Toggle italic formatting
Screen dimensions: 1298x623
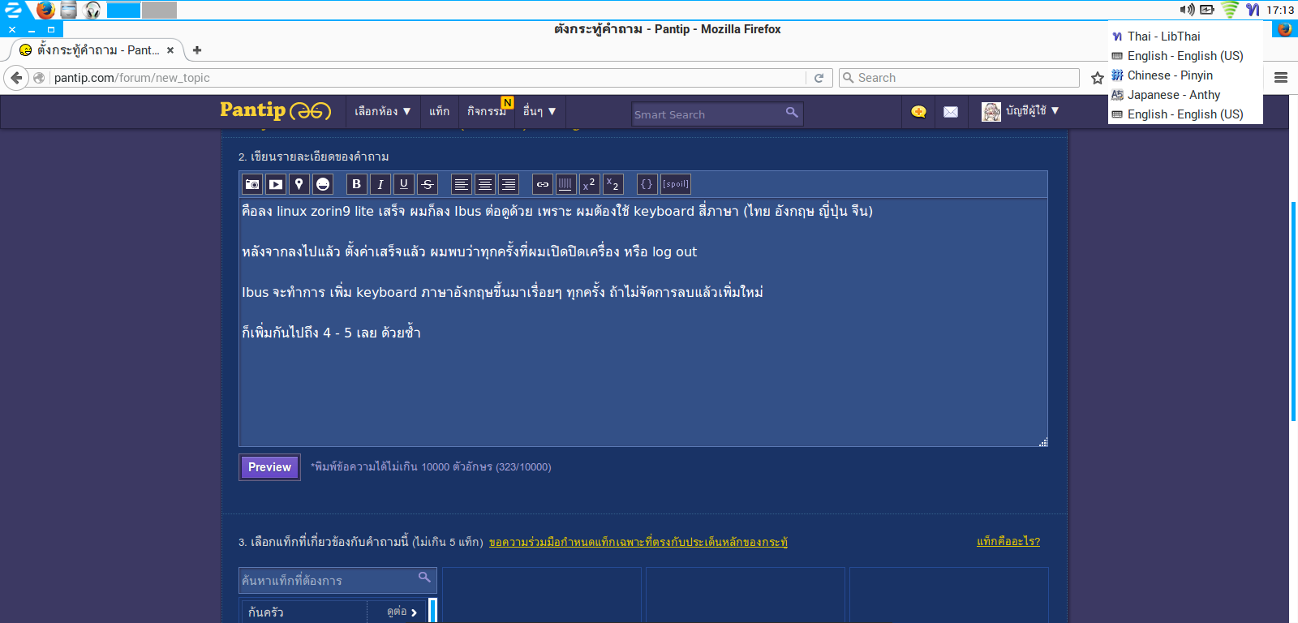click(x=380, y=184)
